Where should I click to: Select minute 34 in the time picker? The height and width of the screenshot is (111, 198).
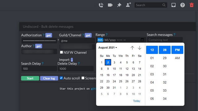pyautogui.click(x=165, y=99)
